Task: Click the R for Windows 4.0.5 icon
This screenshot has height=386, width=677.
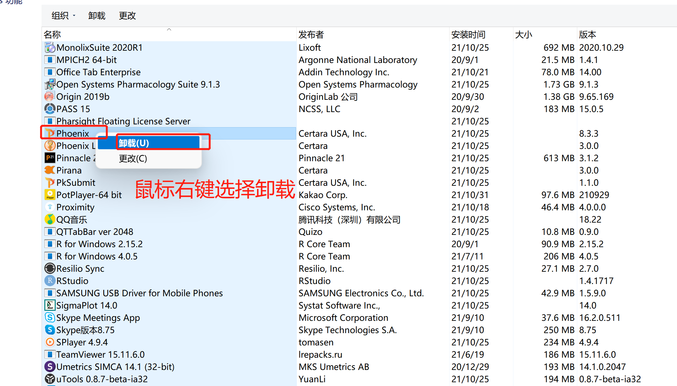Action: 50,256
